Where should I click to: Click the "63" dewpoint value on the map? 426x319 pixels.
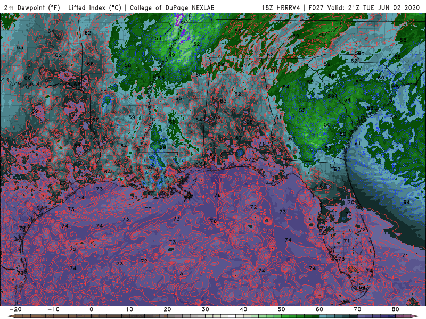(x=20, y=48)
